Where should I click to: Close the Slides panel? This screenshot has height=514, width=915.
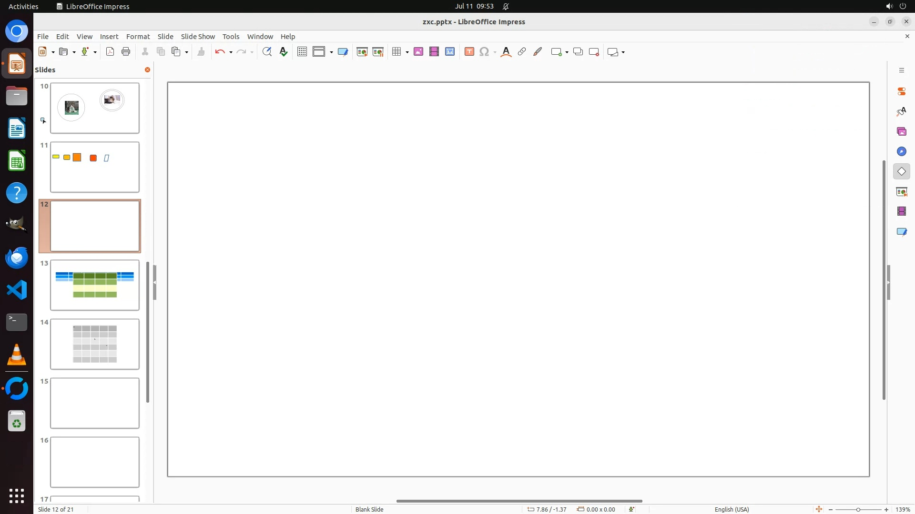coord(147,70)
